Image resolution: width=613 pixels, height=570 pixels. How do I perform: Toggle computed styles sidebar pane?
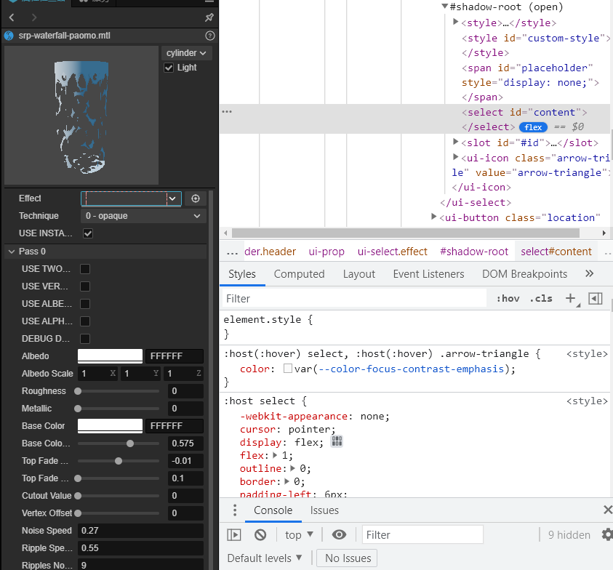pyautogui.click(x=596, y=299)
